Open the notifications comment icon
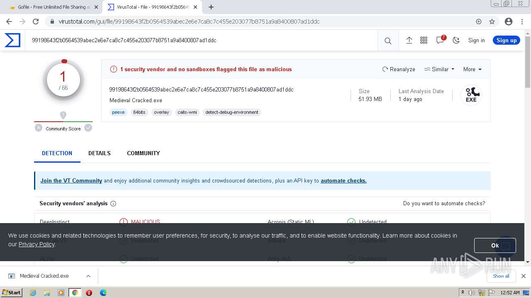 point(440,40)
